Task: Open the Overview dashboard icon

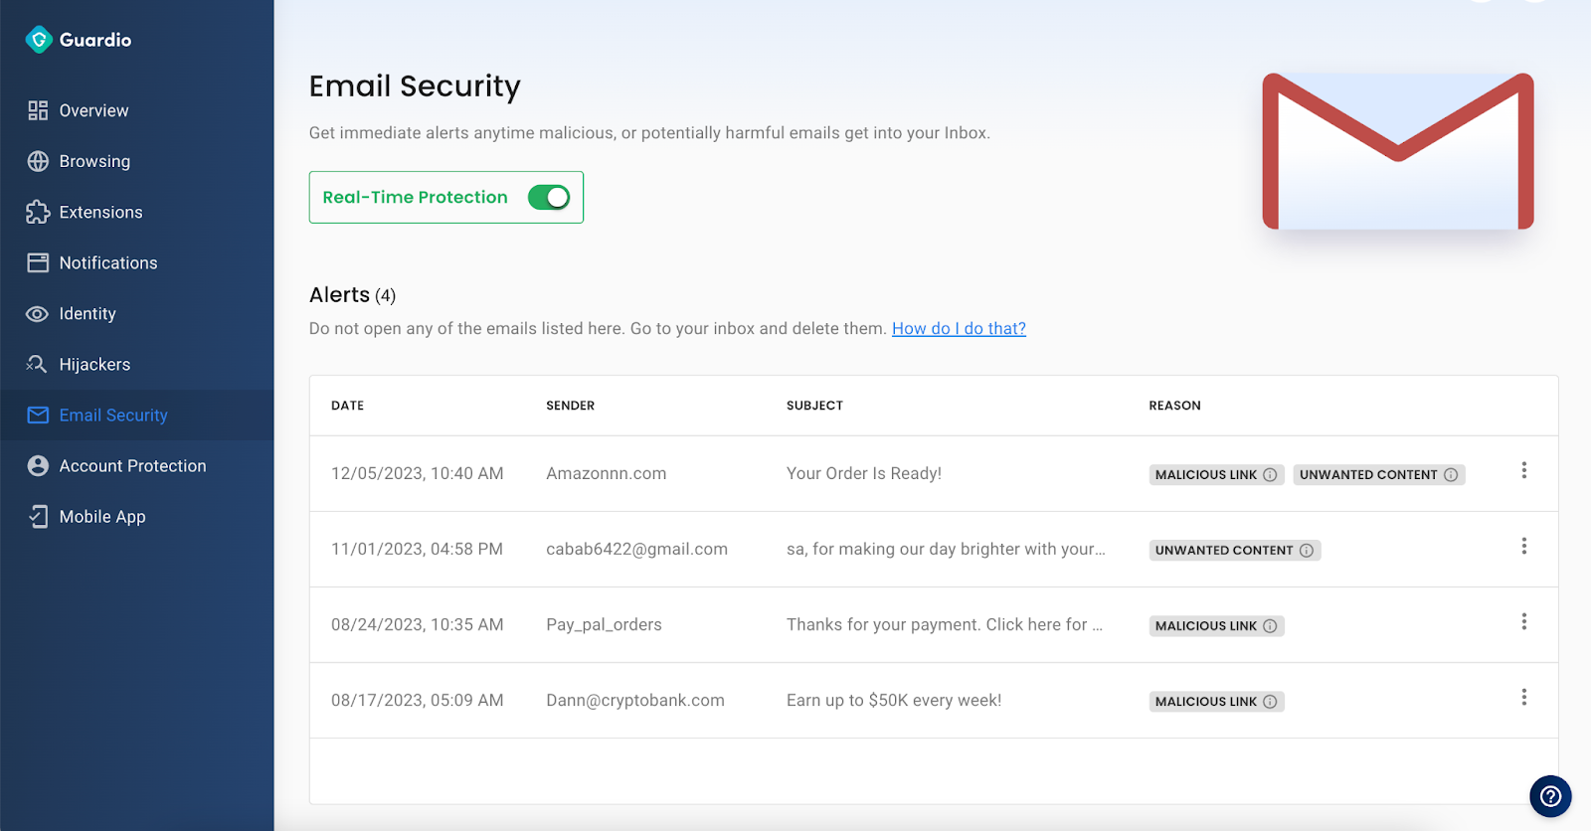Action: point(38,110)
